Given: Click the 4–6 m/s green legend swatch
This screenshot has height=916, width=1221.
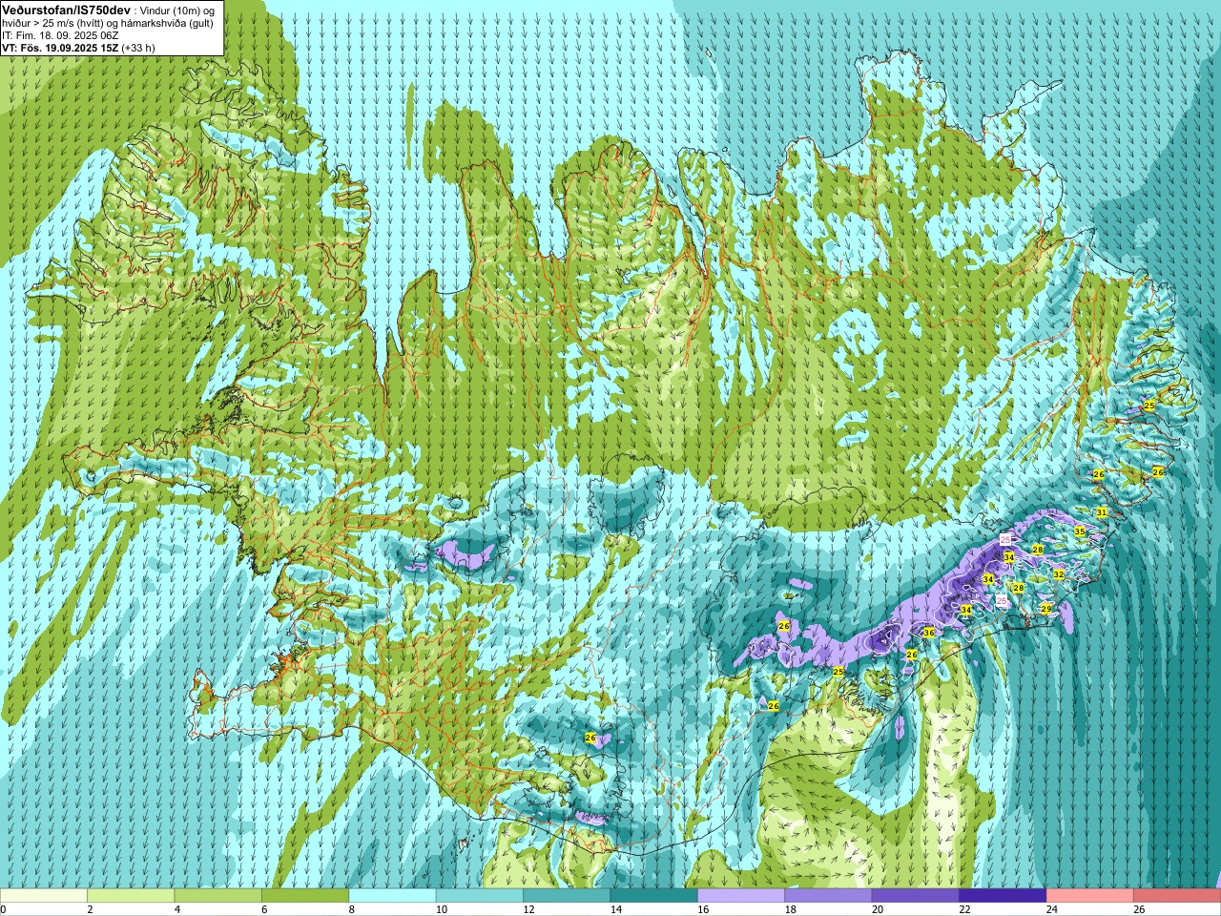Looking at the screenshot, I should click(x=217, y=896).
